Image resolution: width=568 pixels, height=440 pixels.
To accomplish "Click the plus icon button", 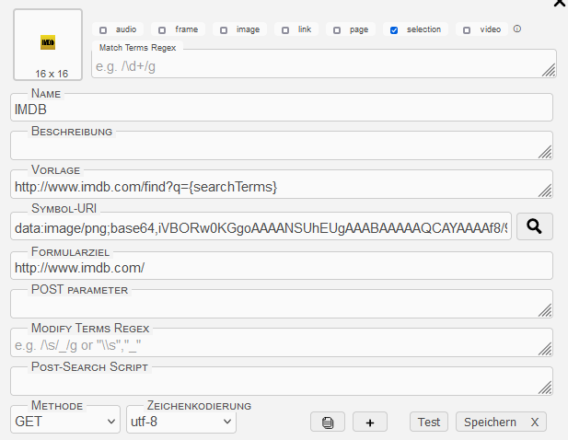I will [x=369, y=423].
